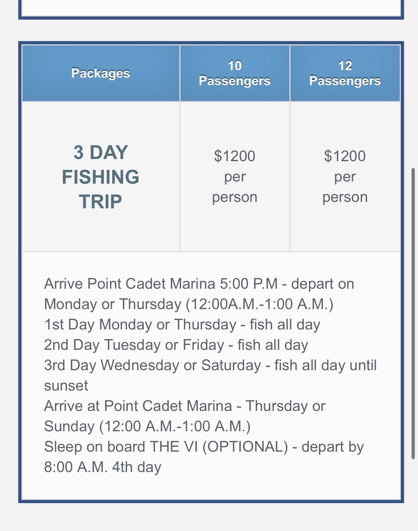Click the '3rd Day Wednesday or Saturday' line
The height and width of the screenshot is (531, 418).
click(210, 365)
